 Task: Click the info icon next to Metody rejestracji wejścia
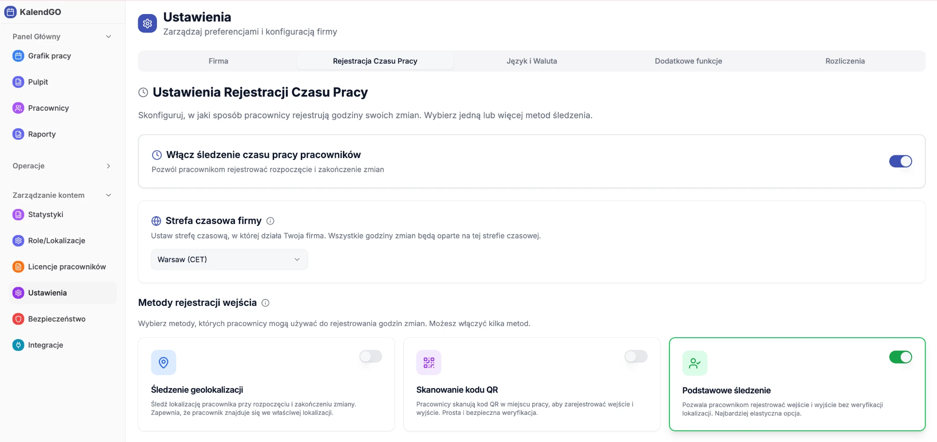coord(266,303)
